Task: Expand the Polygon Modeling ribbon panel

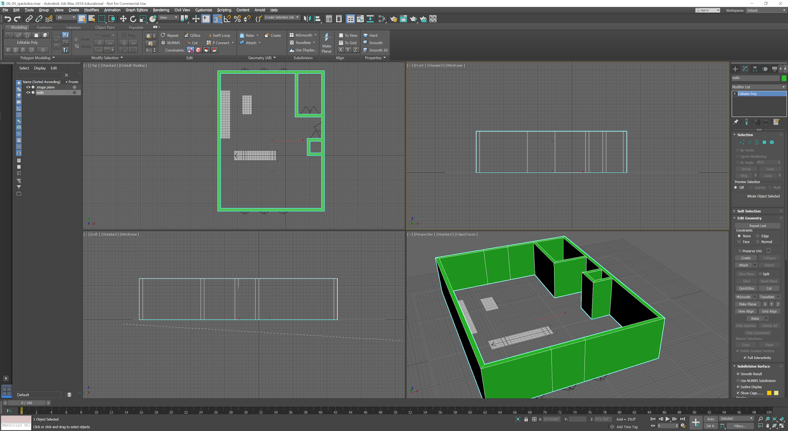Action: [37, 58]
